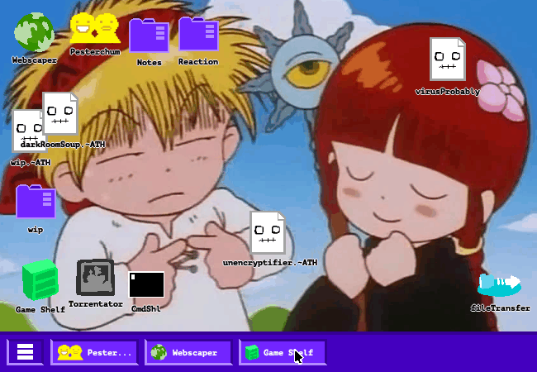
Task: Open the Torrentator application icon
Action: click(95, 278)
